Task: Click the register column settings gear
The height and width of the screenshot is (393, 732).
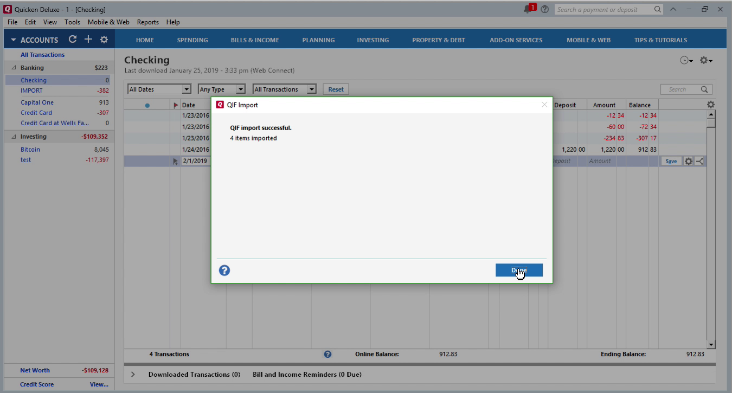Action: (x=711, y=105)
